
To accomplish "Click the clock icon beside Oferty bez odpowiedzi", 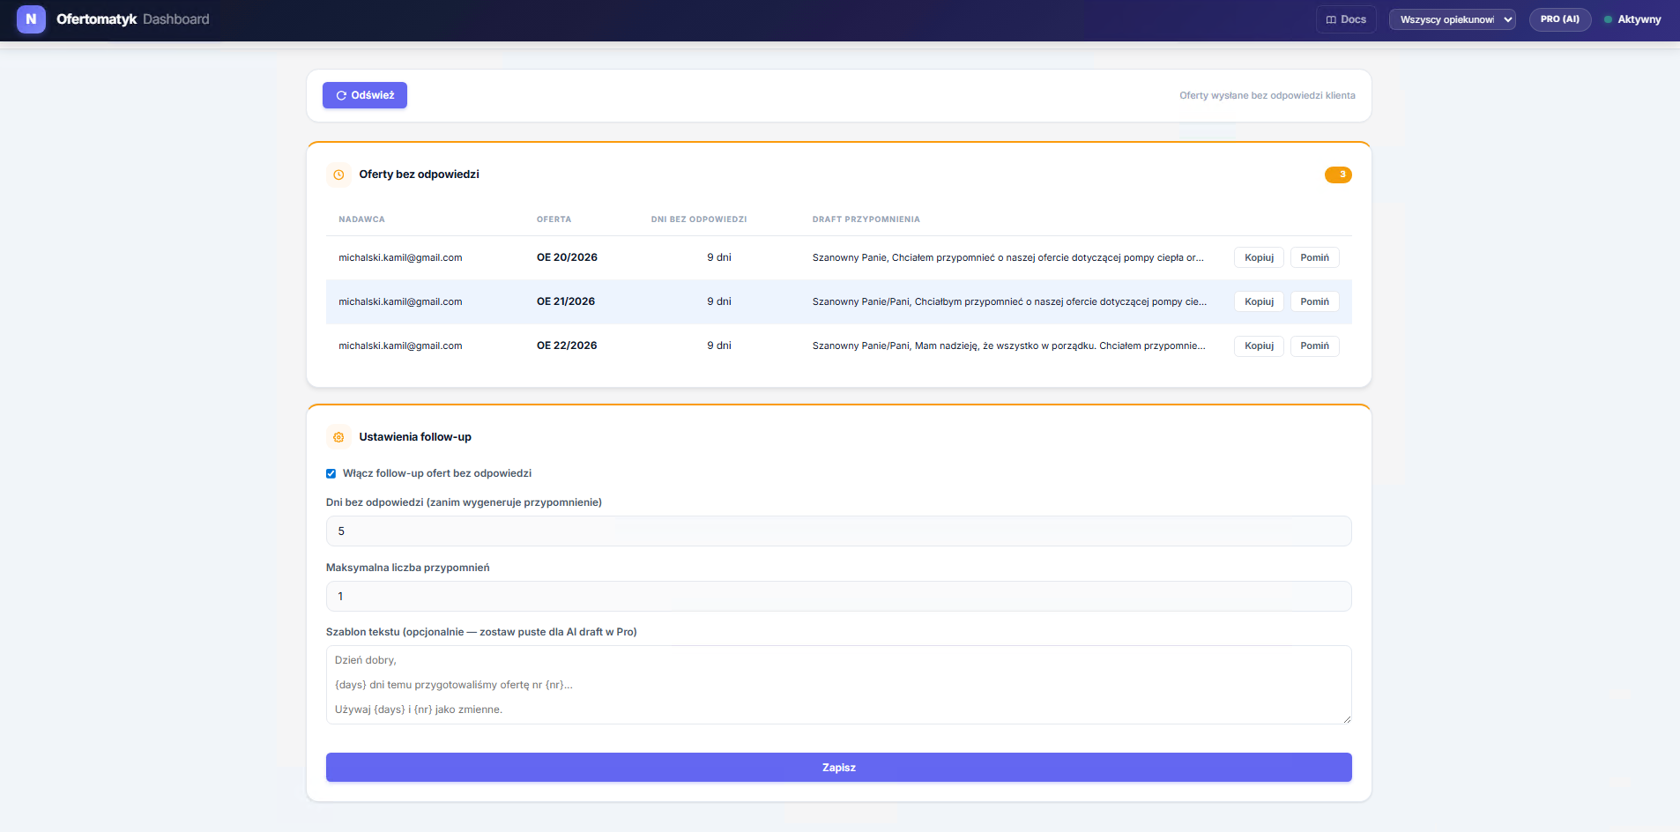I will [338, 175].
